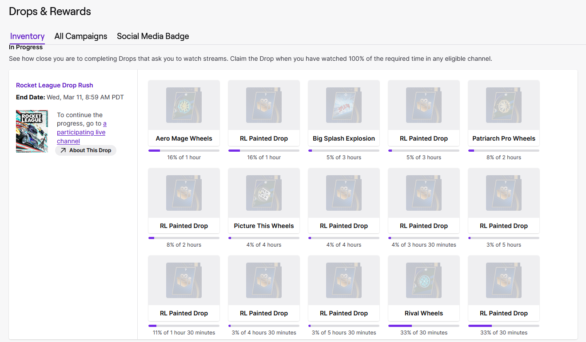586x342 pixels.
Task: Click the '11% of 1 hour 30 minutes' text
Action: click(184, 333)
